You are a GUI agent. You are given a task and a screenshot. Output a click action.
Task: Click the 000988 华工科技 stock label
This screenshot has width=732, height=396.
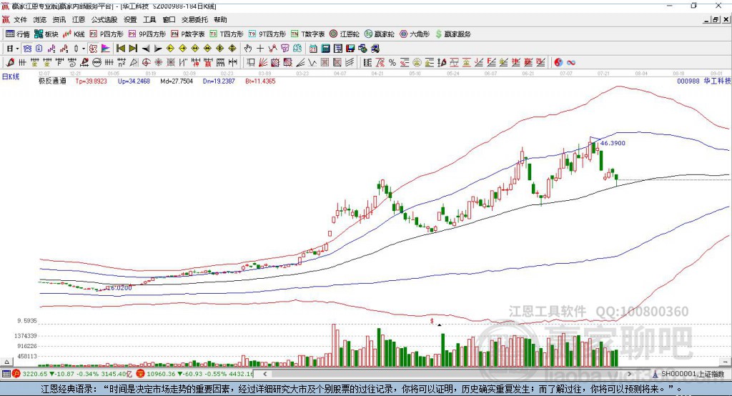tap(704, 81)
